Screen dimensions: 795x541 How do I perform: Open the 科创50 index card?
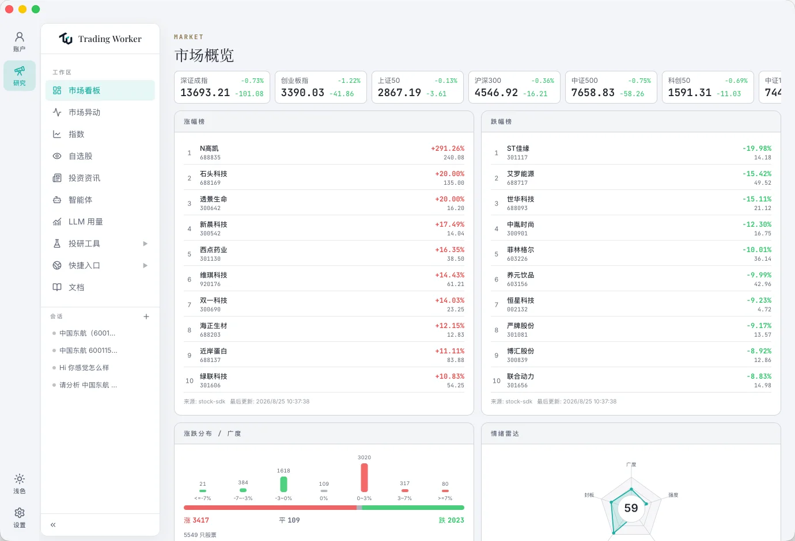click(x=708, y=87)
